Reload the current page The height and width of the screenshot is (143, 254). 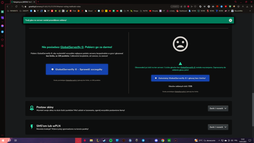tap(16, 7)
